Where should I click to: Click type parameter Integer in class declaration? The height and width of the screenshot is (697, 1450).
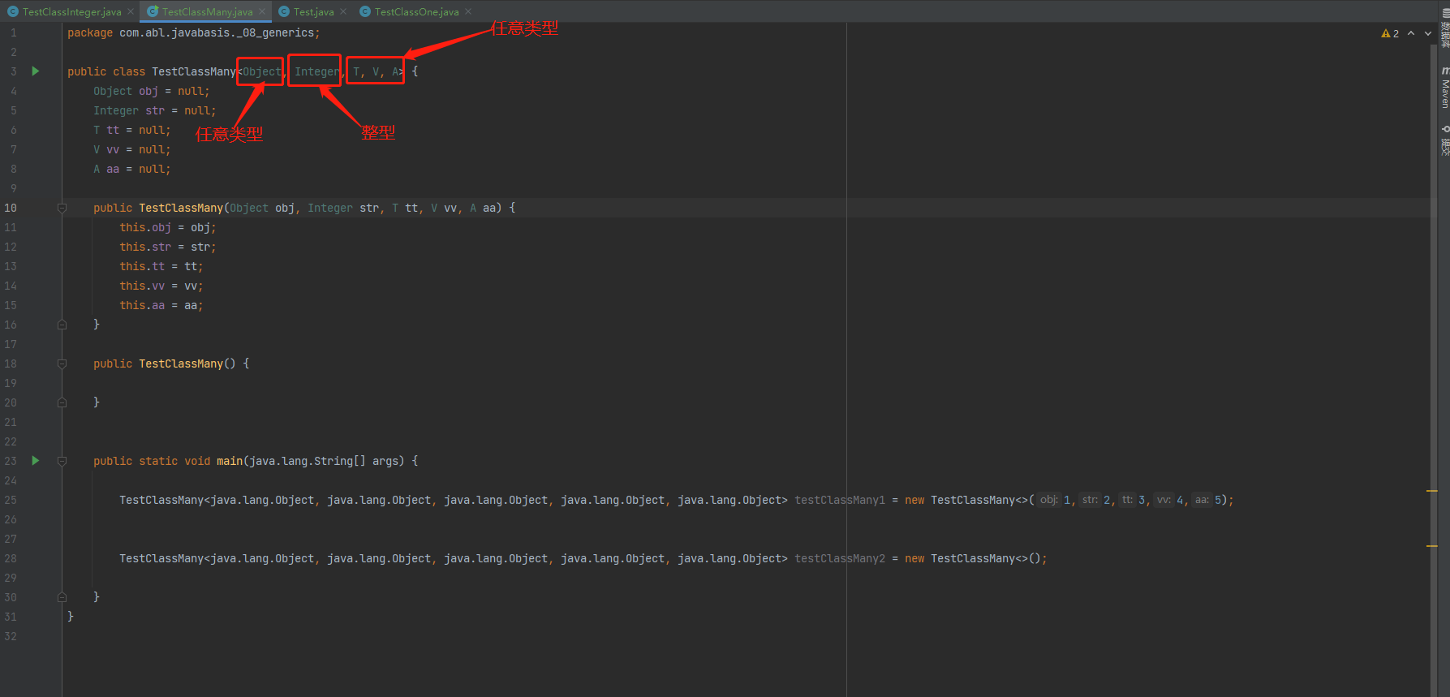(317, 71)
